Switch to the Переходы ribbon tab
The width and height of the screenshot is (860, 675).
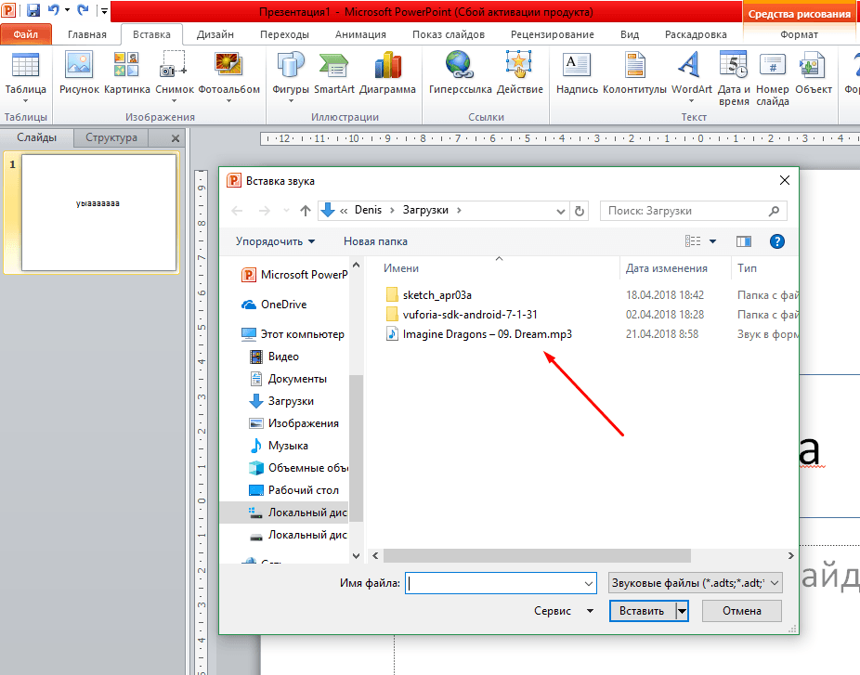point(285,34)
